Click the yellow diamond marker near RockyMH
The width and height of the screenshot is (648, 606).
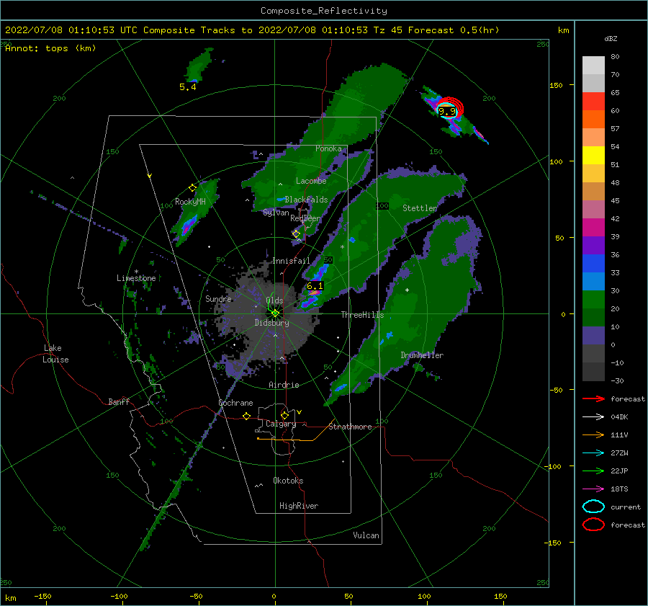[192, 188]
